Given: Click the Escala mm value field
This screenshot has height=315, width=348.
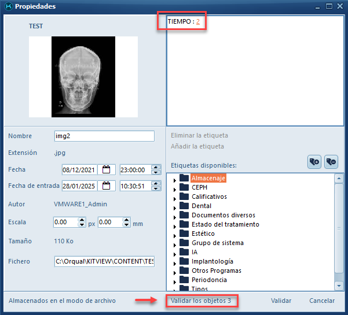Looking at the screenshot, I should [x=110, y=222].
